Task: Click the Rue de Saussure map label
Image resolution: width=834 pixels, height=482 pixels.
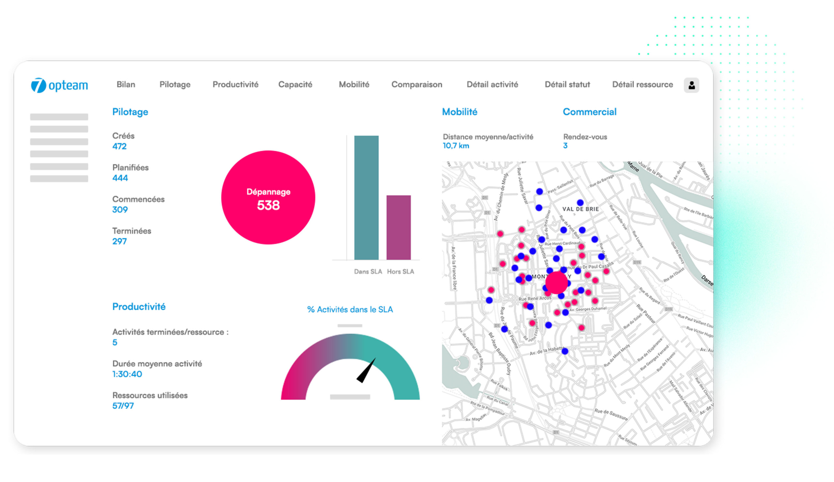Action: click(x=611, y=415)
